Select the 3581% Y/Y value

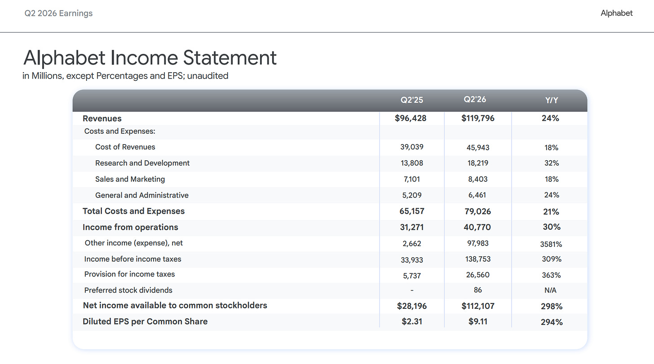[x=551, y=245]
